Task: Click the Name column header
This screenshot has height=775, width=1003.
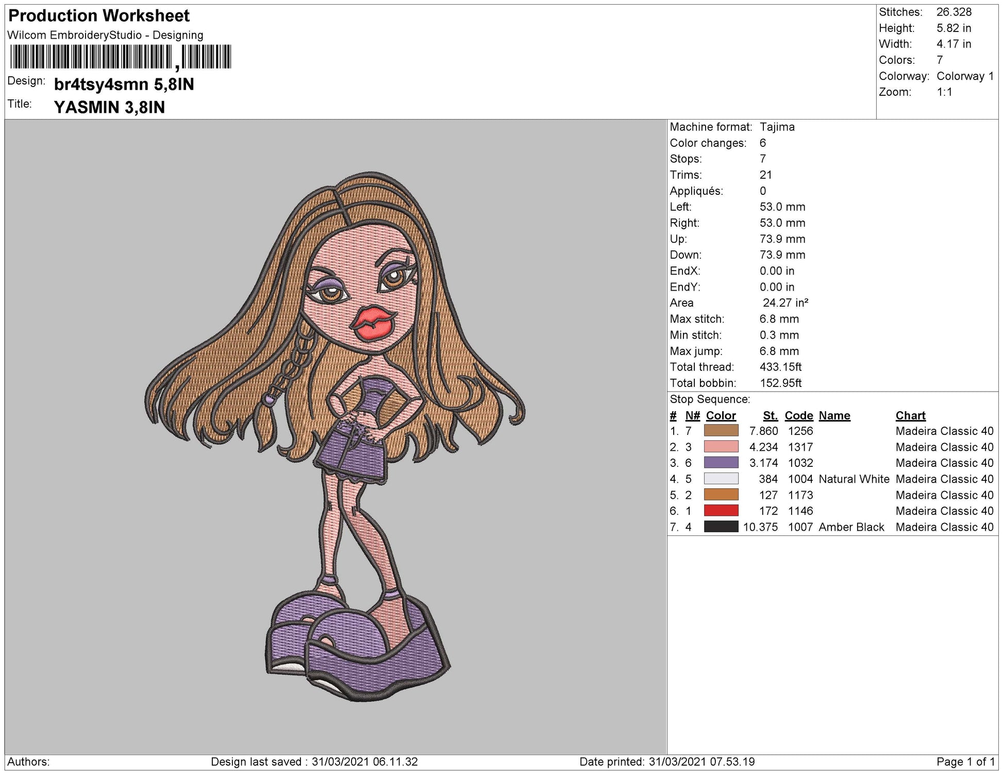Action: click(x=835, y=415)
